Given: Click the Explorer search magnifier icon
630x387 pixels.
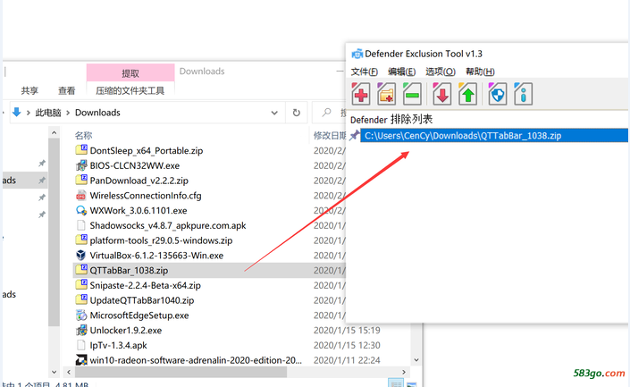Looking at the screenshot, I should tap(327, 112).
